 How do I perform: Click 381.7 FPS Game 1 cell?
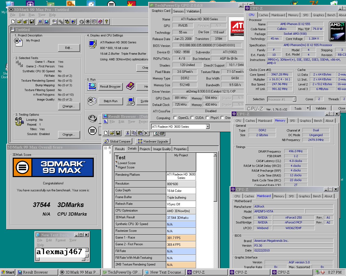(x=181, y=238)
